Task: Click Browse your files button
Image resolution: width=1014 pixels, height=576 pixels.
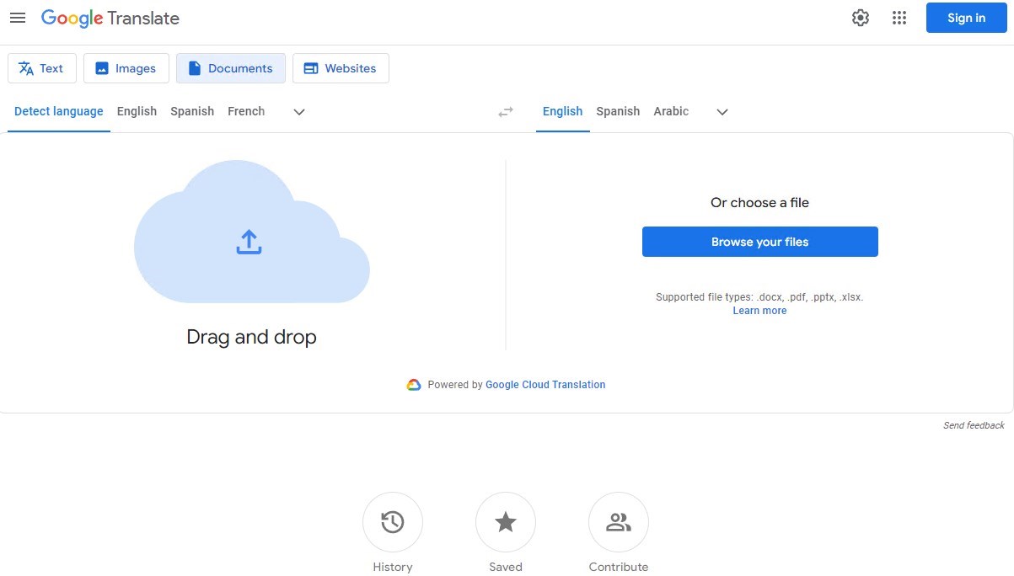Action: (x=759, y=242)
